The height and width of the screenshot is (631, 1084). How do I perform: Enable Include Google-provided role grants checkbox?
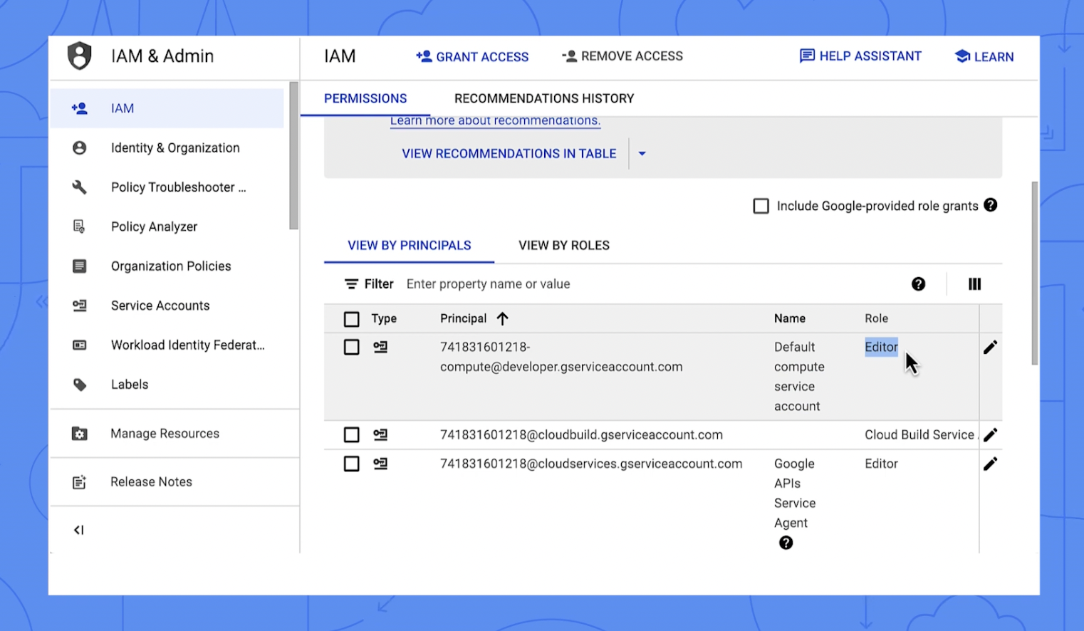point(761,207)
